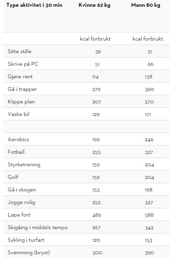Click the 'Fotball' activity label

pyautogui.click(x=16, y=152)
